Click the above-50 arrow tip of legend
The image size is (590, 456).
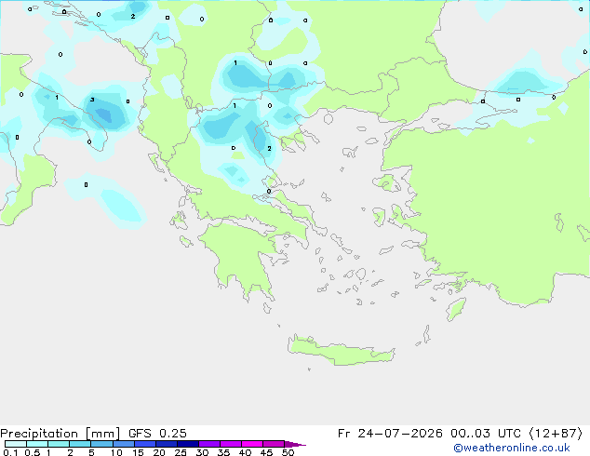pyautogui.click(x=295, y=444)
